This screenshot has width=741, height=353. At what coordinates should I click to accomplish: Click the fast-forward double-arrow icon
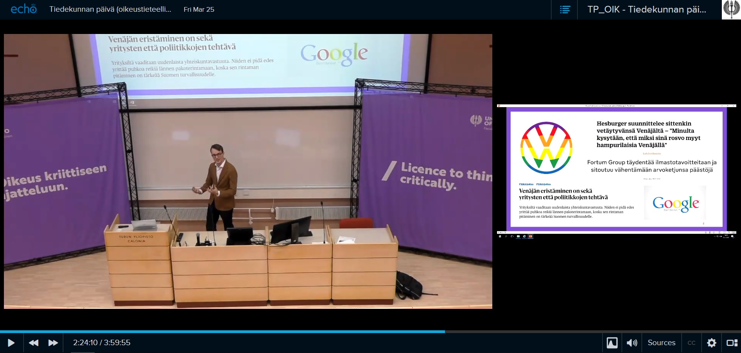pyautogui.click(x=53, y=343)
